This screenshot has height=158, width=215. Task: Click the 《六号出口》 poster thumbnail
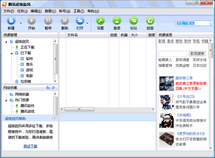[x=167, y=102]
